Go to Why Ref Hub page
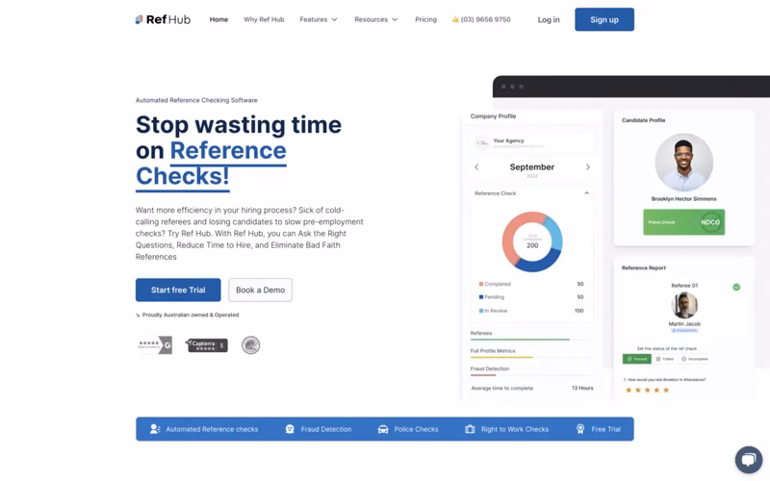Image resolution: width=770 pixels, height=481 pixels. [x=264, y=19]
